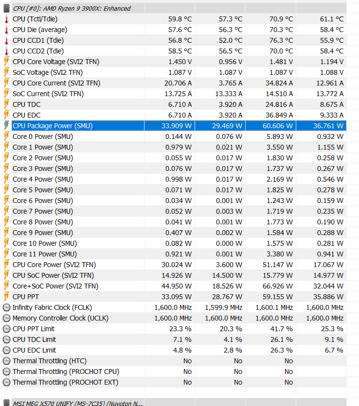
Task: Click the chip icon beside MSI MEG X570 UNIFY
Action: pos(6,403)
